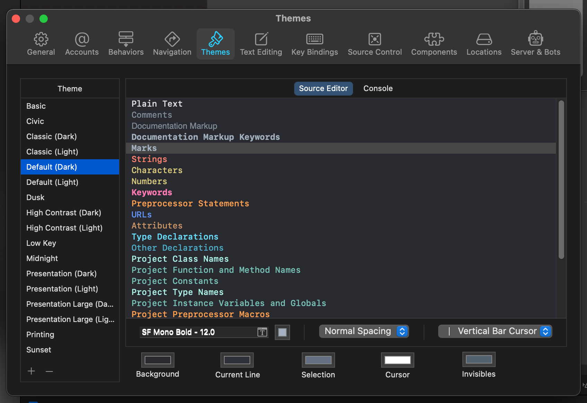Select the Printing theme
The image size is (587, 403).
coord(70,334)
